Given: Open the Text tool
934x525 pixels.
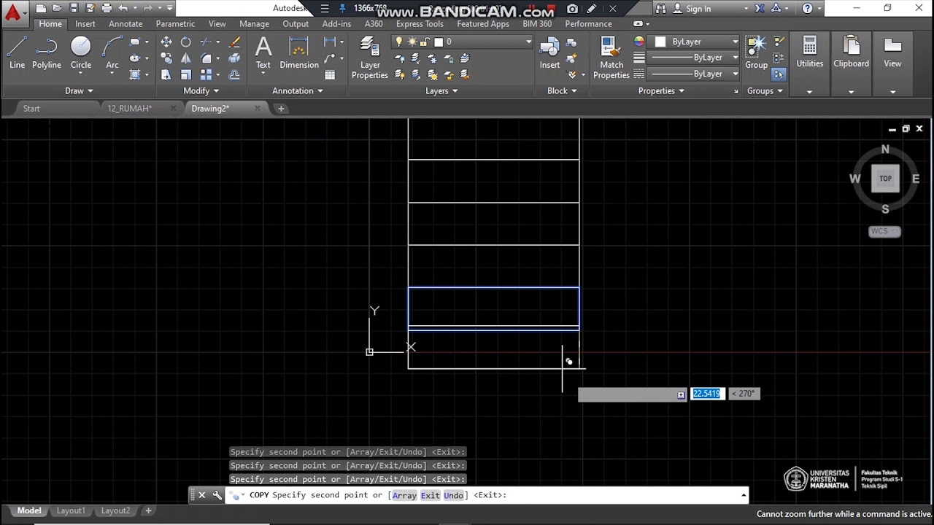Looking at the screenshot, I should pos(263,53).
